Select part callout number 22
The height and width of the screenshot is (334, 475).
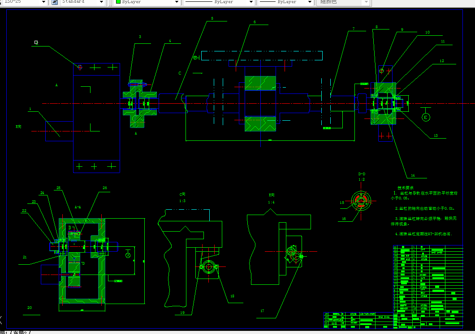(x=24, y=211)
